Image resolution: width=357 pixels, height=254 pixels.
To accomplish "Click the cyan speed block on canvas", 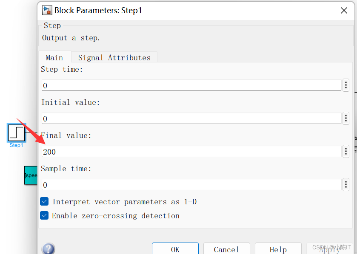I will (31, 175).
